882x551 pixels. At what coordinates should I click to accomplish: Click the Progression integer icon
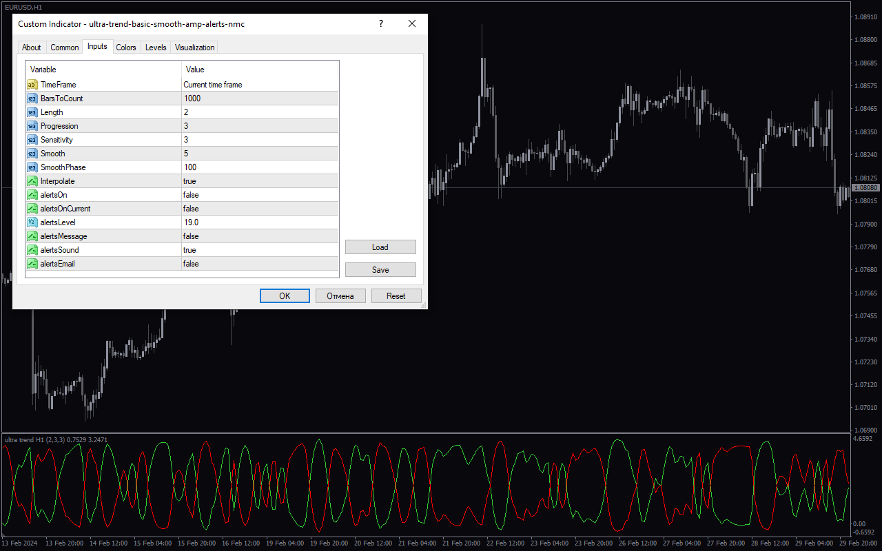click(x=32, y=126)
